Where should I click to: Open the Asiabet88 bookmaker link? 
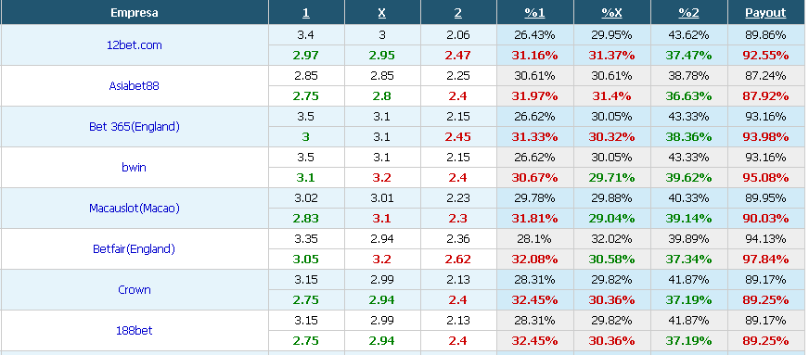135,85
